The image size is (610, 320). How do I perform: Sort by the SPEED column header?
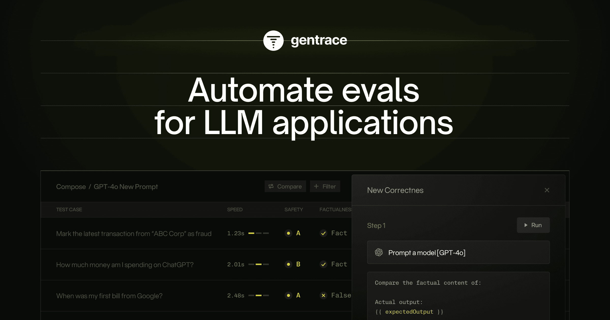[x=235, y=210]
